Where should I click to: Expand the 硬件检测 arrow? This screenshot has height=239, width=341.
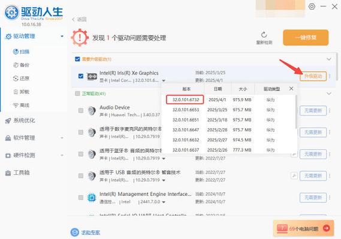62,155
